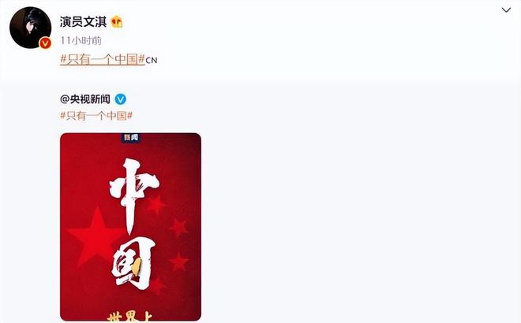
Task: Expand the post options chevron at top right
Action: tap(506, 10)
